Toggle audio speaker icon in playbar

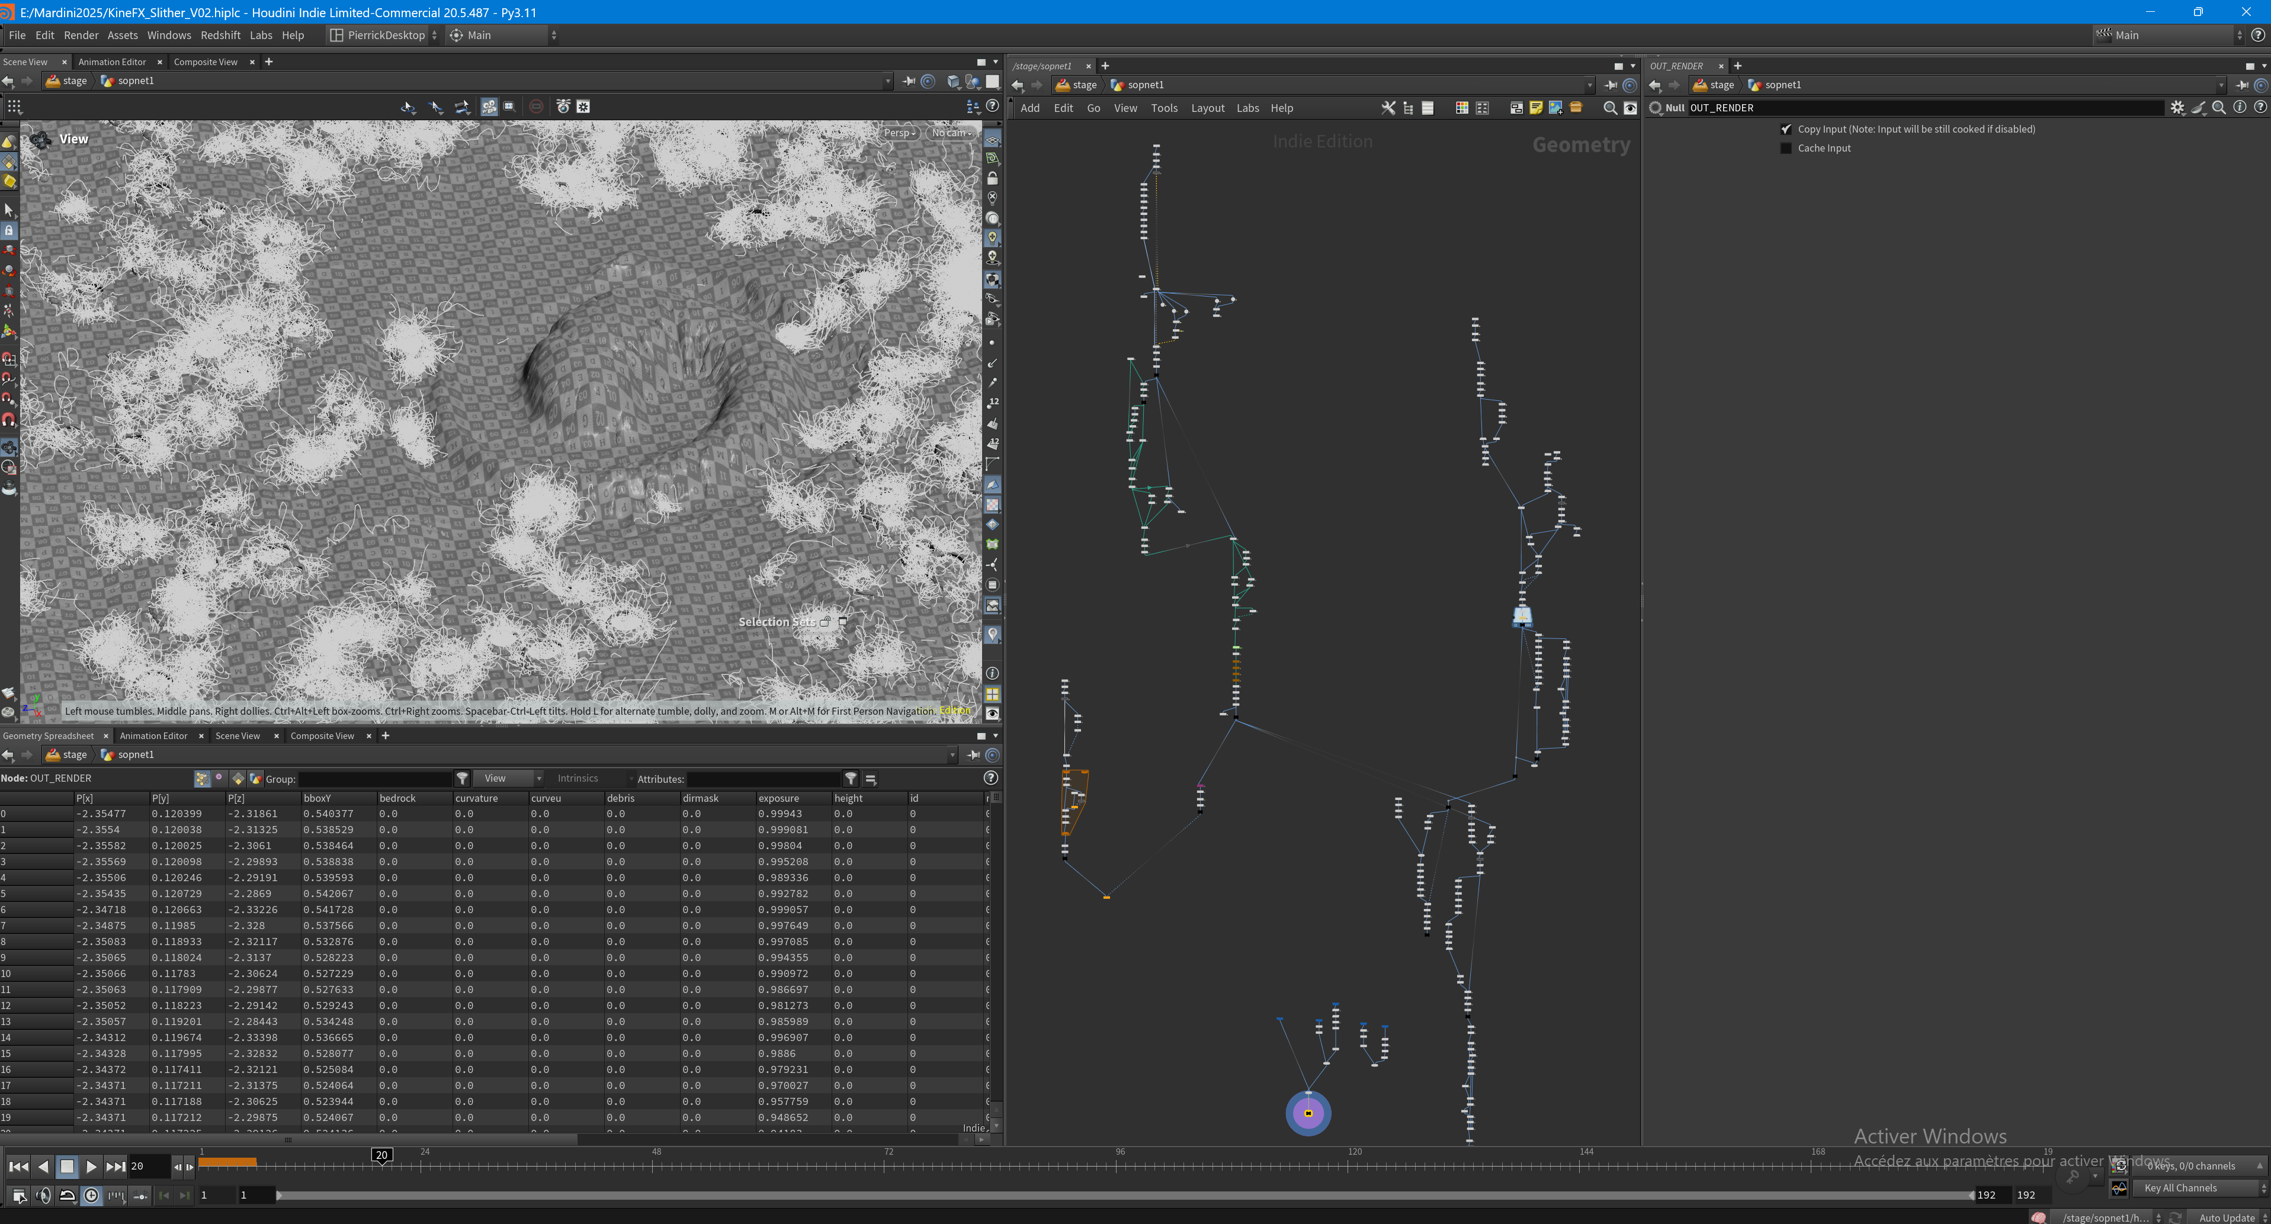[x=42, y=1195]
